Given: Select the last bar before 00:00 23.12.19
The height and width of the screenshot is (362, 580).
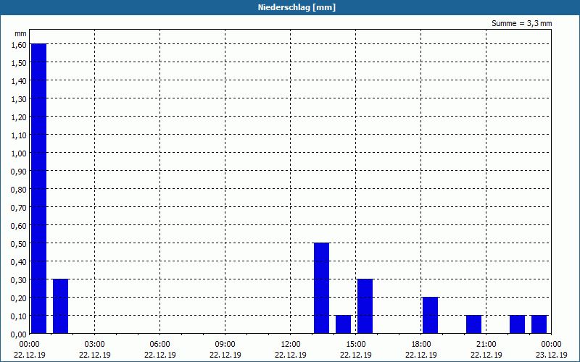Looking at the screenshot, I should click(539, 324).
